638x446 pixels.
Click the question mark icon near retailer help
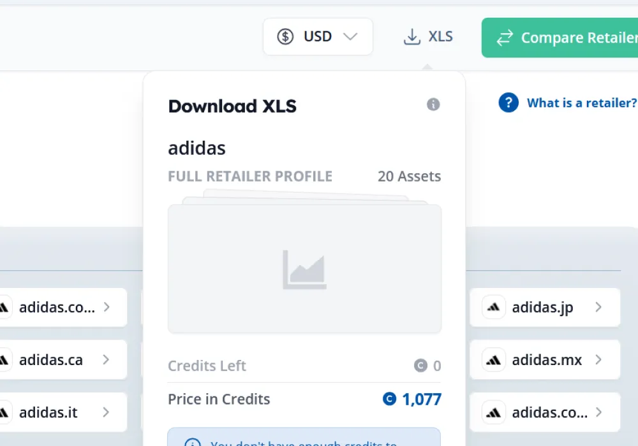(x=508, y=103)
